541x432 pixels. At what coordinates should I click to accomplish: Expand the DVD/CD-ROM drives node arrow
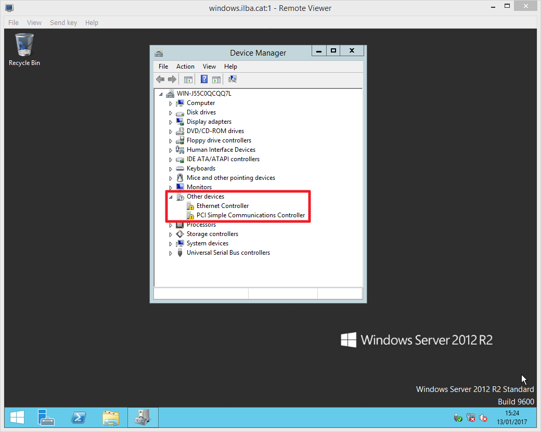171,132
